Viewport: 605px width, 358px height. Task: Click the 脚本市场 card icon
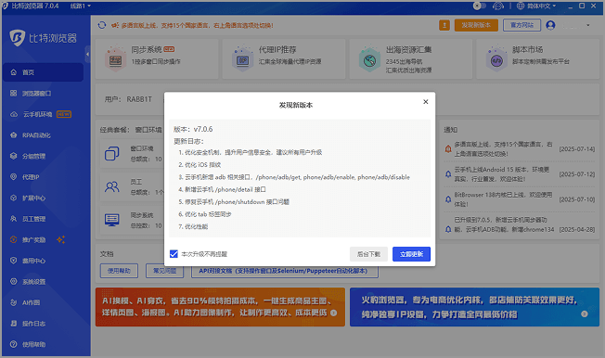click(x=496, y=59)
